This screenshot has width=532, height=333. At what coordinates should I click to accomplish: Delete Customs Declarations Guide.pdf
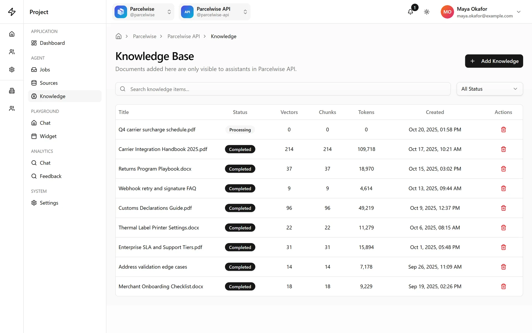503,208
